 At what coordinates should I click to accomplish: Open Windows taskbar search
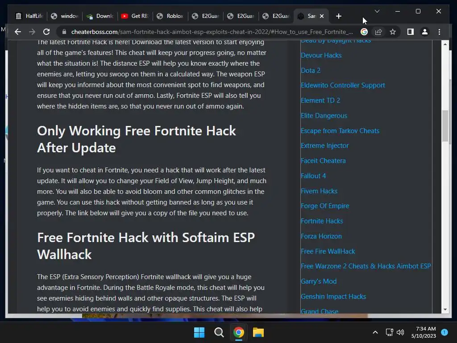[x=219, y=332]
